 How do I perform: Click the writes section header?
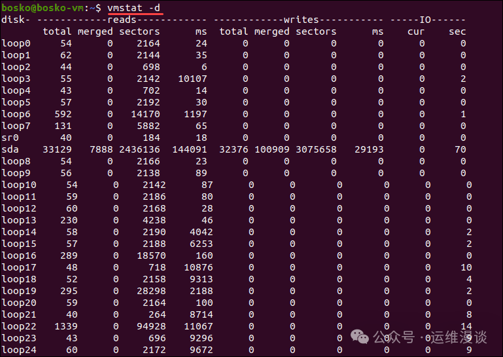[x=302, y=20]
